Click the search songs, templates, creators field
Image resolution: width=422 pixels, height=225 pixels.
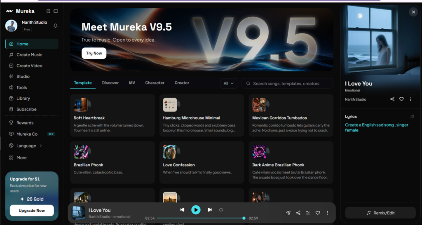(x=287, y=83)
